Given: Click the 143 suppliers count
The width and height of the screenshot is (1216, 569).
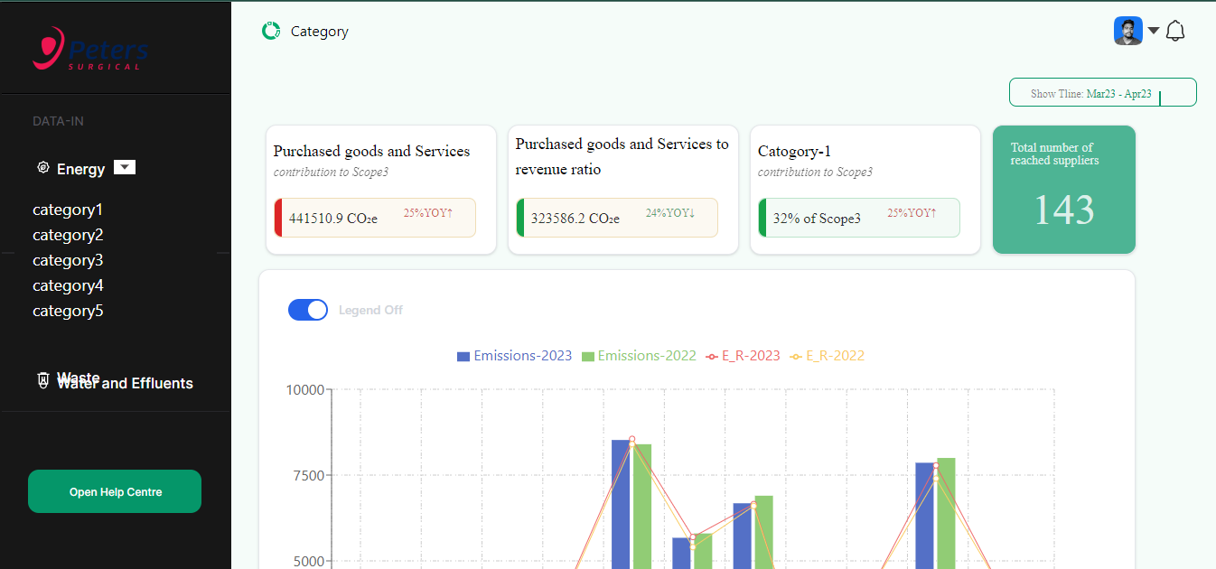Looking at the screenshot, I should [1063, 210].
